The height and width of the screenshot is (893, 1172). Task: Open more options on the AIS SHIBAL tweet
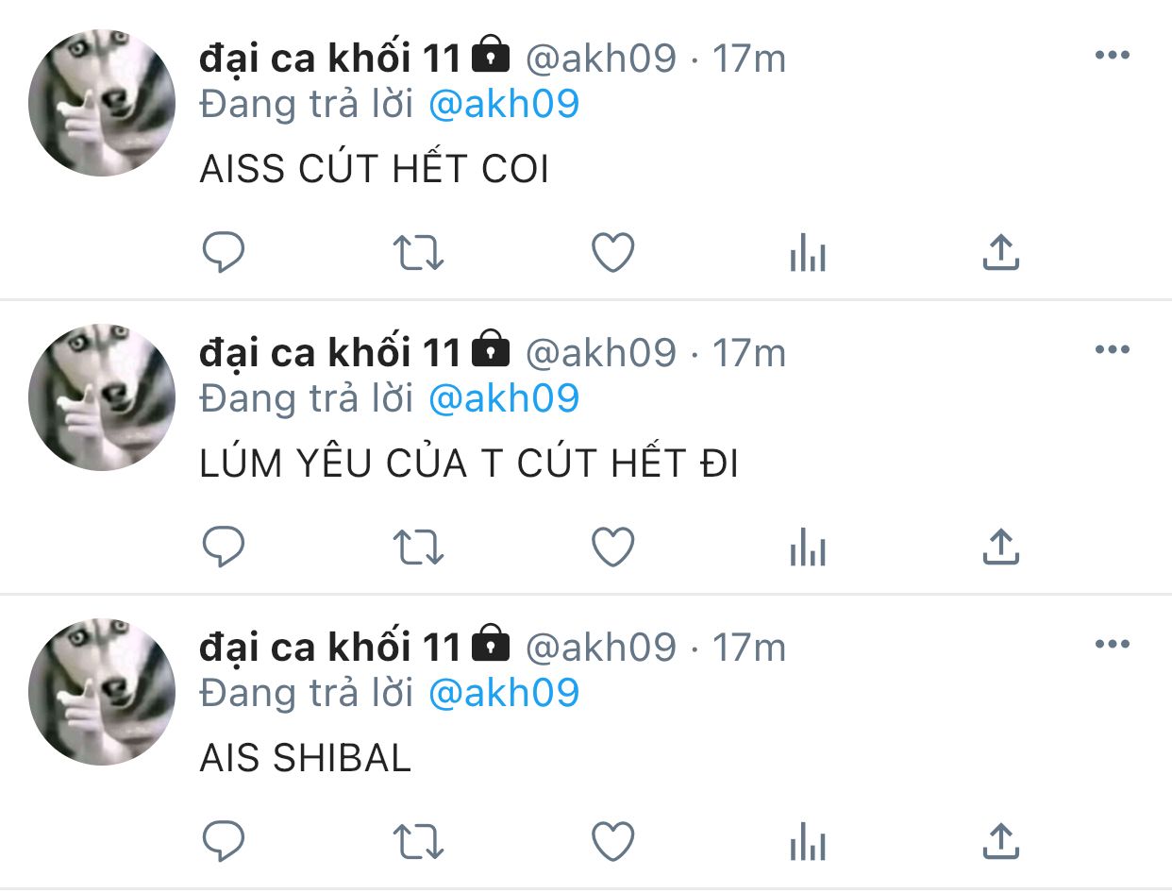pyautogui.click(x=1112, y=645)
